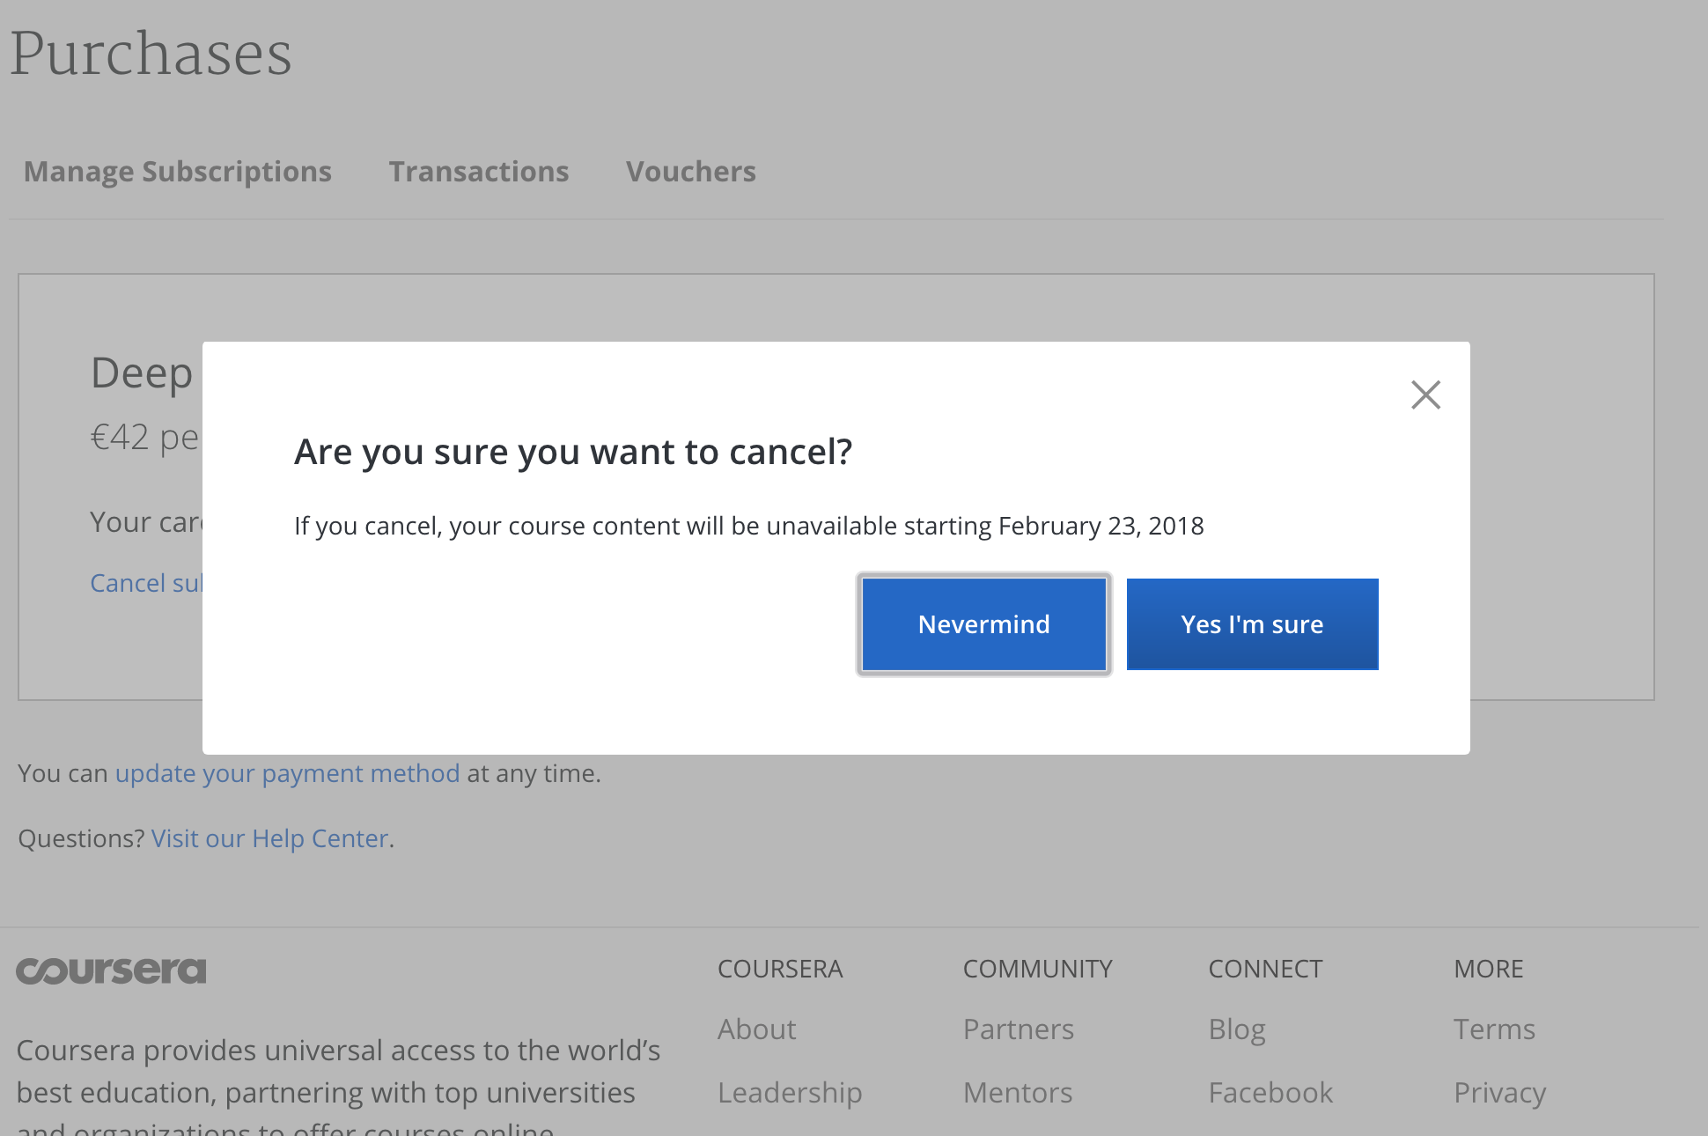Click the X to close modal
Screen dimensions: 1708x1136
1425,395
